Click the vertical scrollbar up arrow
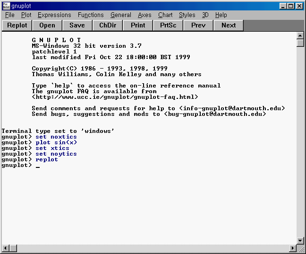 click(300, 35)
